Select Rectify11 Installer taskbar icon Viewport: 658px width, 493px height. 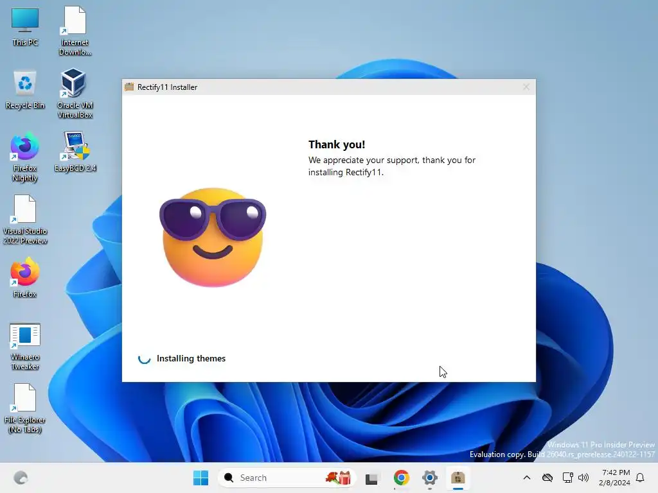(458, 478)
